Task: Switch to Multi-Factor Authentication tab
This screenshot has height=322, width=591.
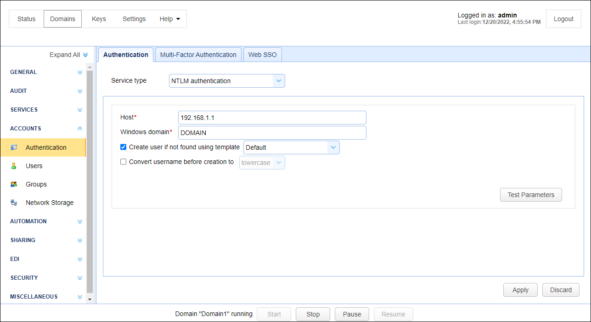Action: tap(198, 55)
